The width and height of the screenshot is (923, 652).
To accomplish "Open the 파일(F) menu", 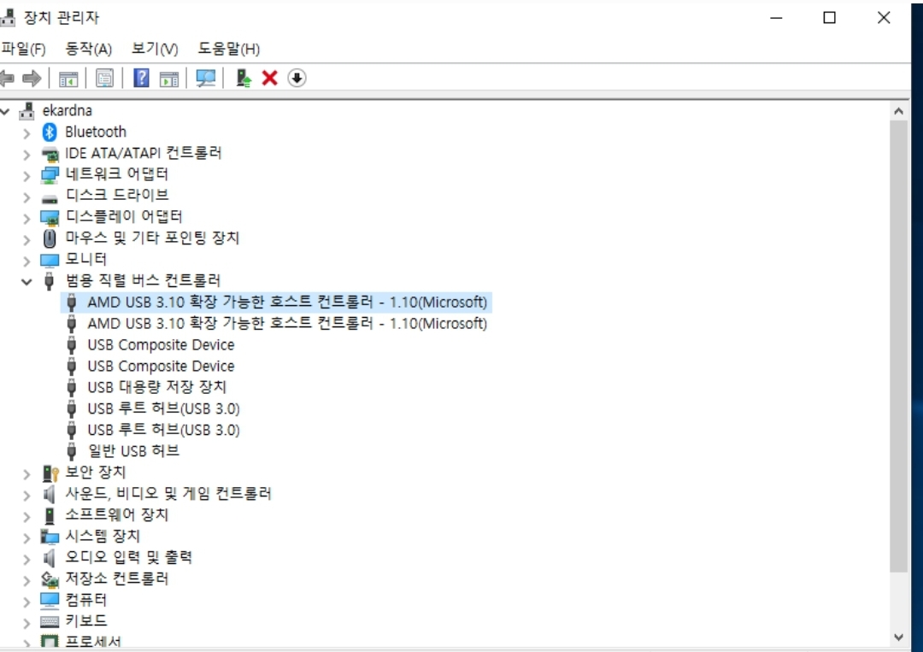I will click(x=24, y=49).
